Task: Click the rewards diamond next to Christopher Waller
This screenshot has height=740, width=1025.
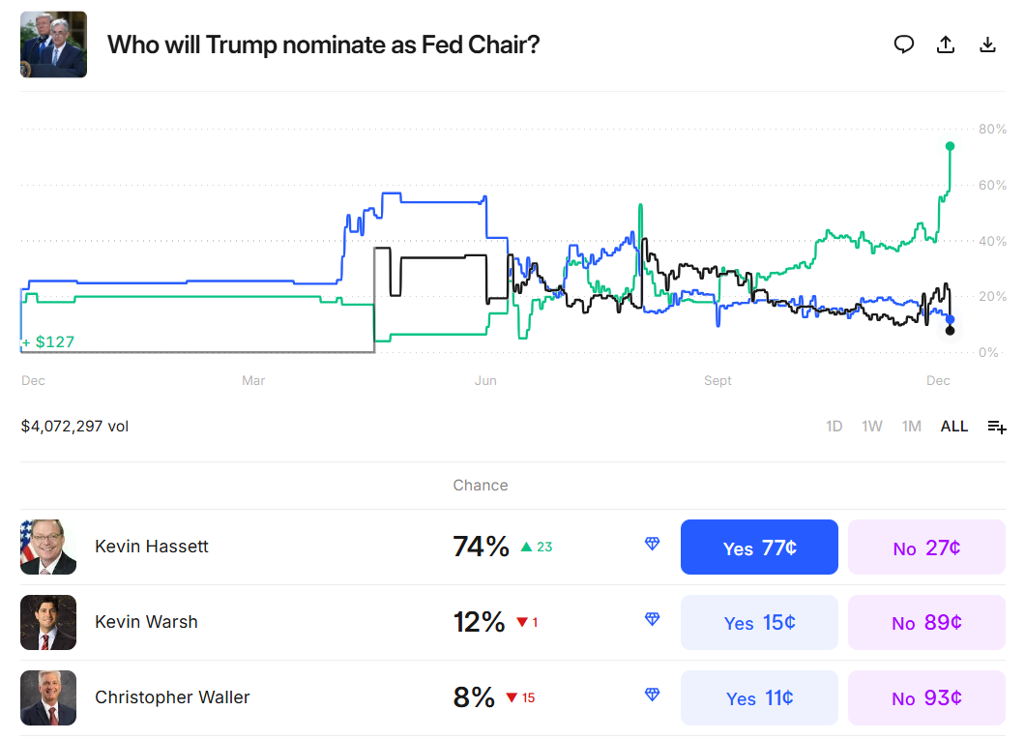Action: [x=653, y=695]
